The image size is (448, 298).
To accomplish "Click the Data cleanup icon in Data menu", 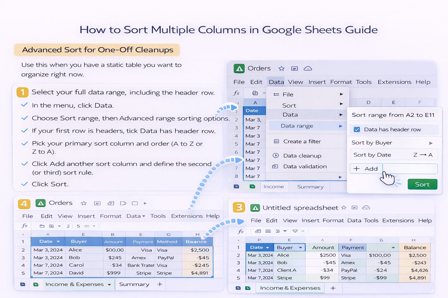I will click(x=276, y=155).
